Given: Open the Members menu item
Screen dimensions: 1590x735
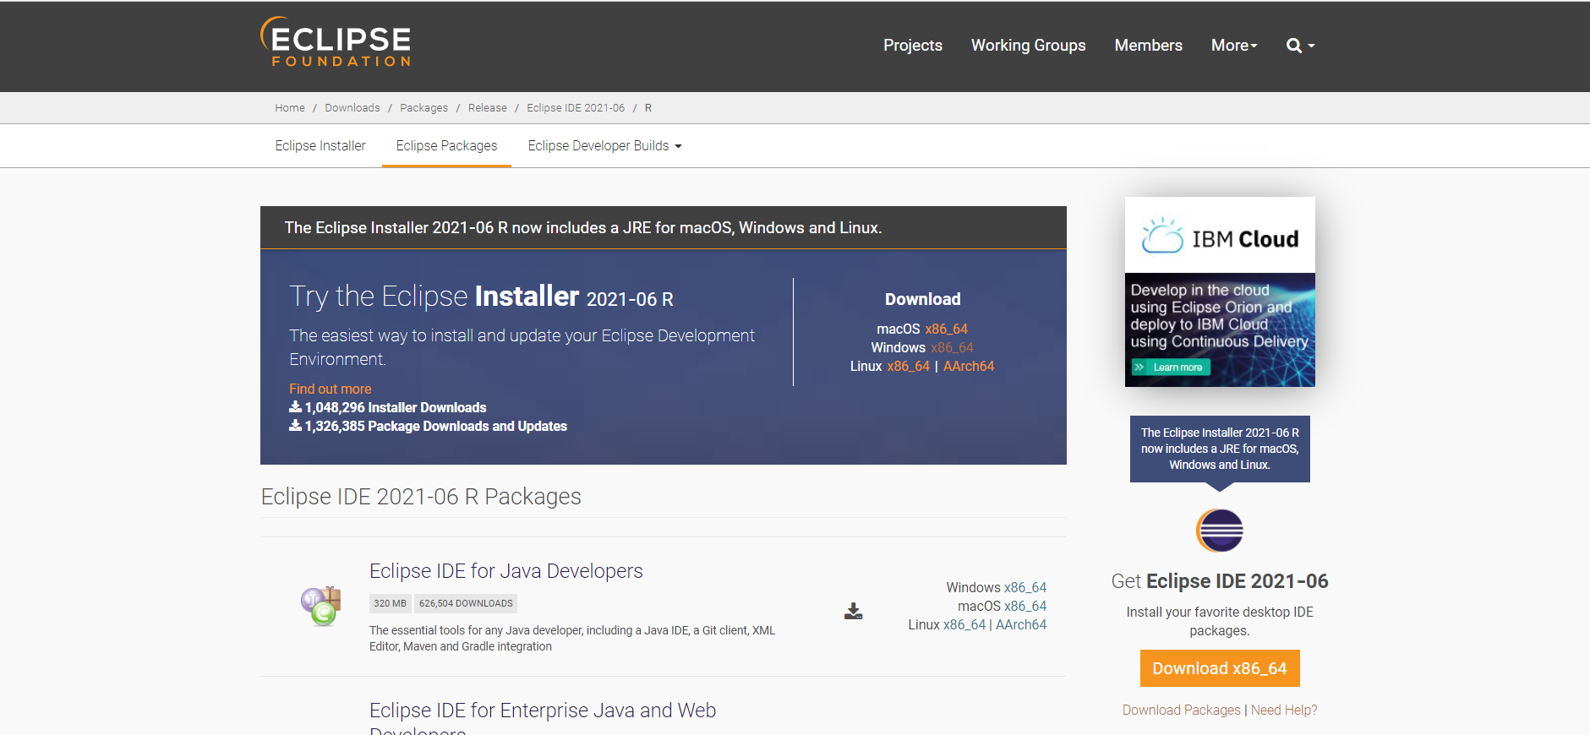Looking at the screenshot, I should 1148,46.
